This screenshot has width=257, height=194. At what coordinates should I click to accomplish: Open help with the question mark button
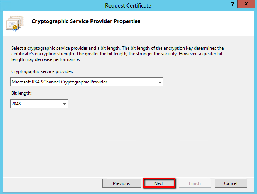point(233,4)
